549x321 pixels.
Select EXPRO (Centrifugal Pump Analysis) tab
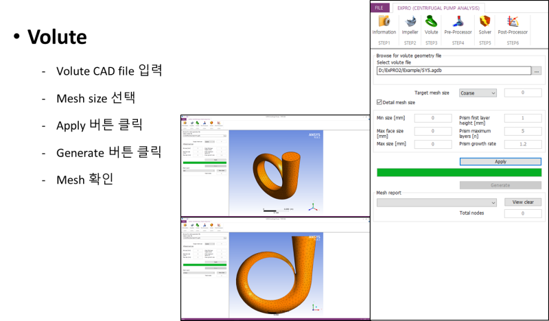point(439,8)
